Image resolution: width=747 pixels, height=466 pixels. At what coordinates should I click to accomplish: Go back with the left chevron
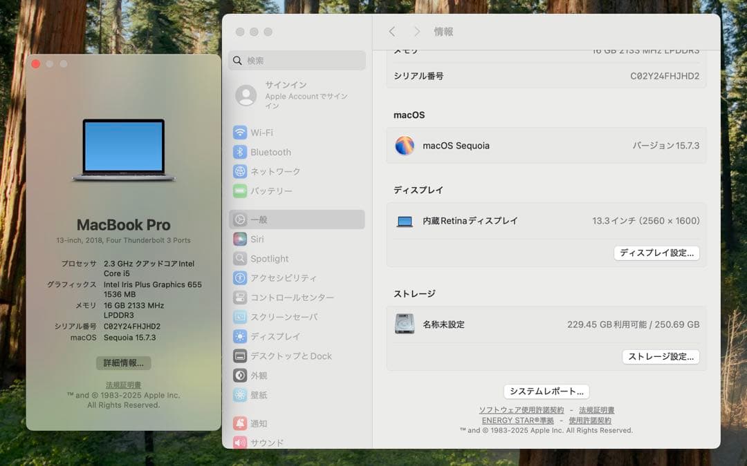[x=391, y=31]
